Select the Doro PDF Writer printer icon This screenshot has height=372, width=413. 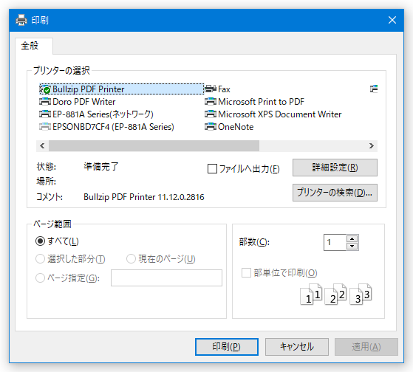tap(45, 102)
